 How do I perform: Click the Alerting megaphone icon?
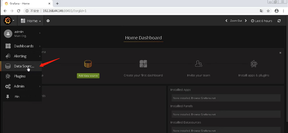click(8, 56)
